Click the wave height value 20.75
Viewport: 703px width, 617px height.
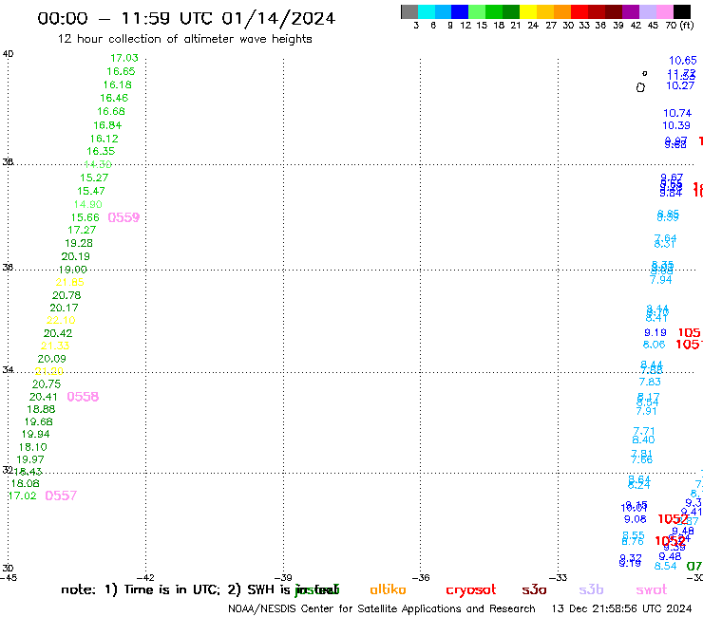pyautogui.click(x=47, y=384)
